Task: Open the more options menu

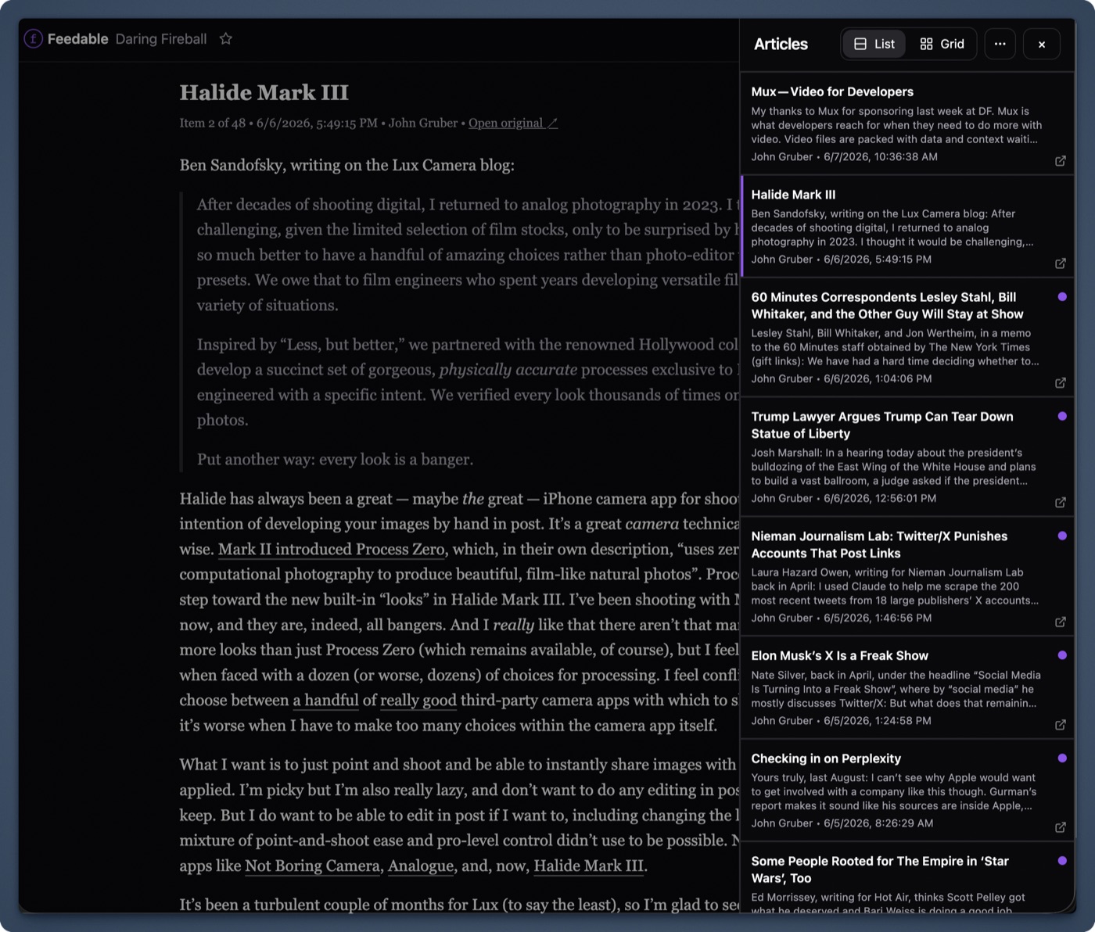Action: pos(1000,44)
